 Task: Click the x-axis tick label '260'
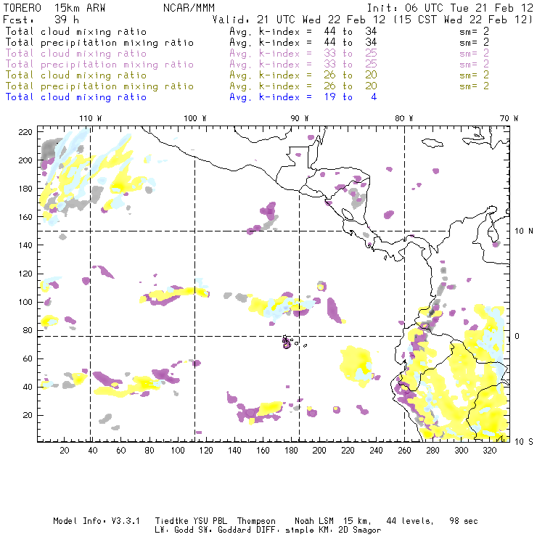click(x=404, y=451)
